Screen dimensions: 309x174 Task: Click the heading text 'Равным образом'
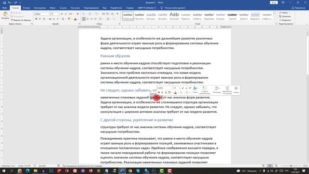click(x=115, y=56)
